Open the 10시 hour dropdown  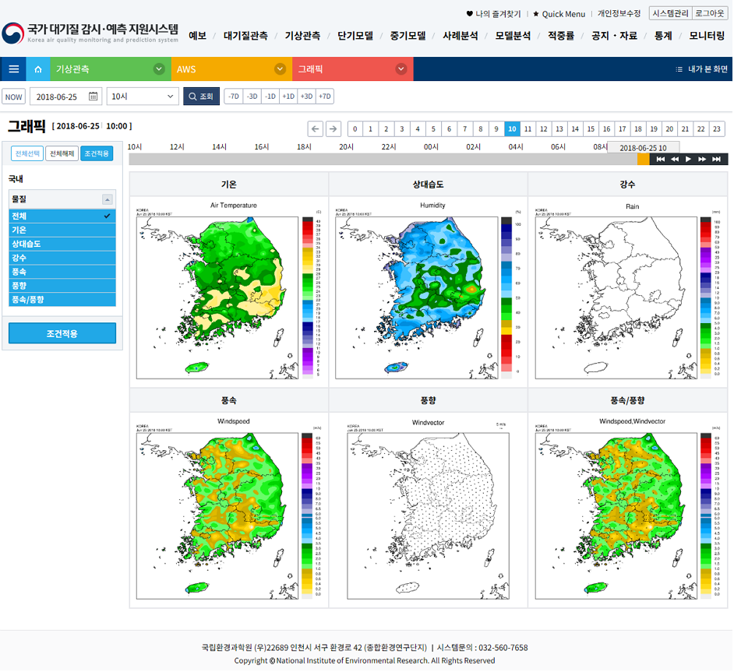tap(143, 97)
